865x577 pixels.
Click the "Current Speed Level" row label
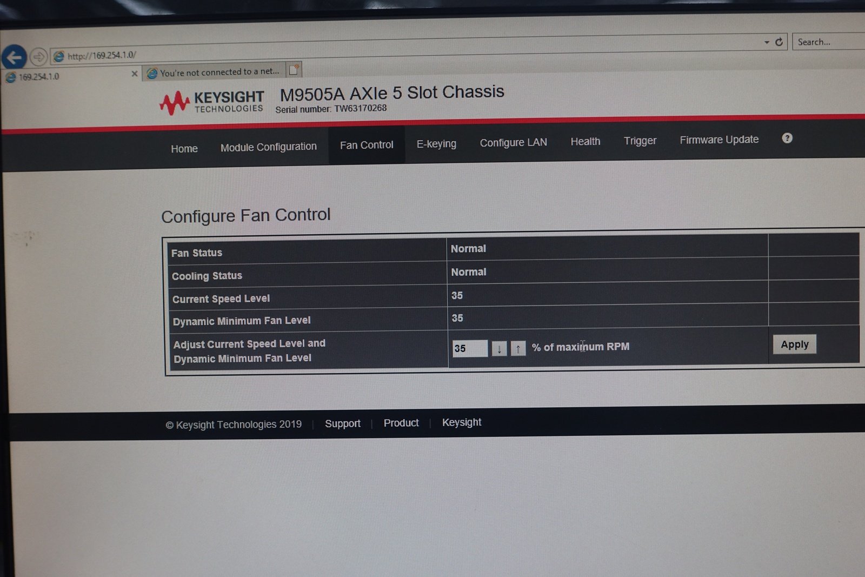pyautogui.click(x=221, y=299)
